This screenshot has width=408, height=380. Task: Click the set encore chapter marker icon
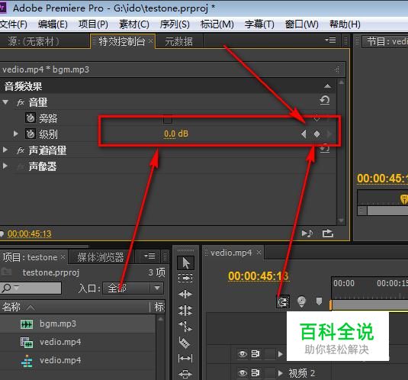(301, 301)
